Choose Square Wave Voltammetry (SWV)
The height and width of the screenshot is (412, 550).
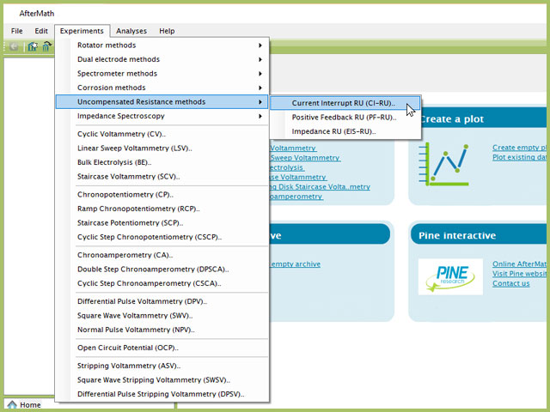coord(162,316)
